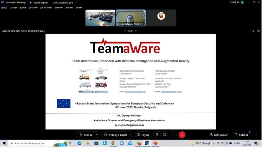263x148 pixels.
Task: Open Task View on the taskbar
Action: 71,143
